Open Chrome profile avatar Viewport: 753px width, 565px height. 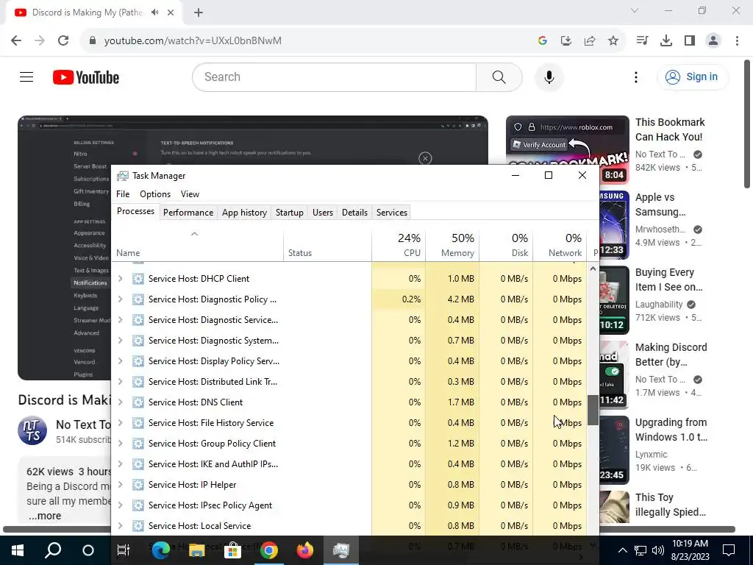(x=713, y=41)
